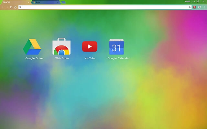Close the Apps tab
The image size is (207, 129).
tap(58, 2)
